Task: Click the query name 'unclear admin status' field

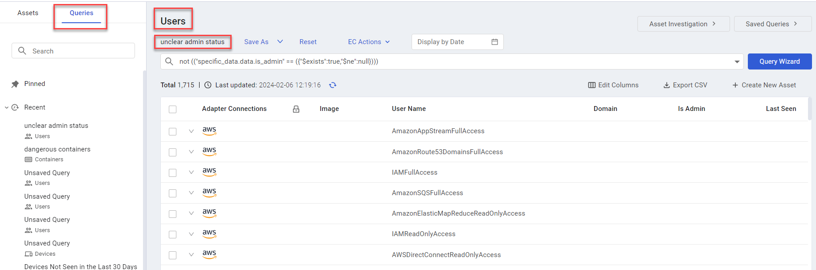Action: [192, 42]
